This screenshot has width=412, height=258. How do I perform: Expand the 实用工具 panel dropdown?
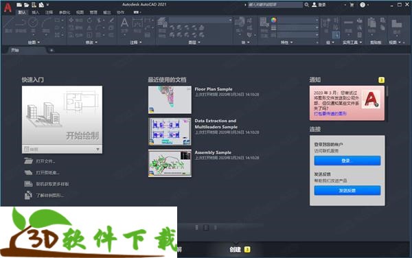coord(352,43)
